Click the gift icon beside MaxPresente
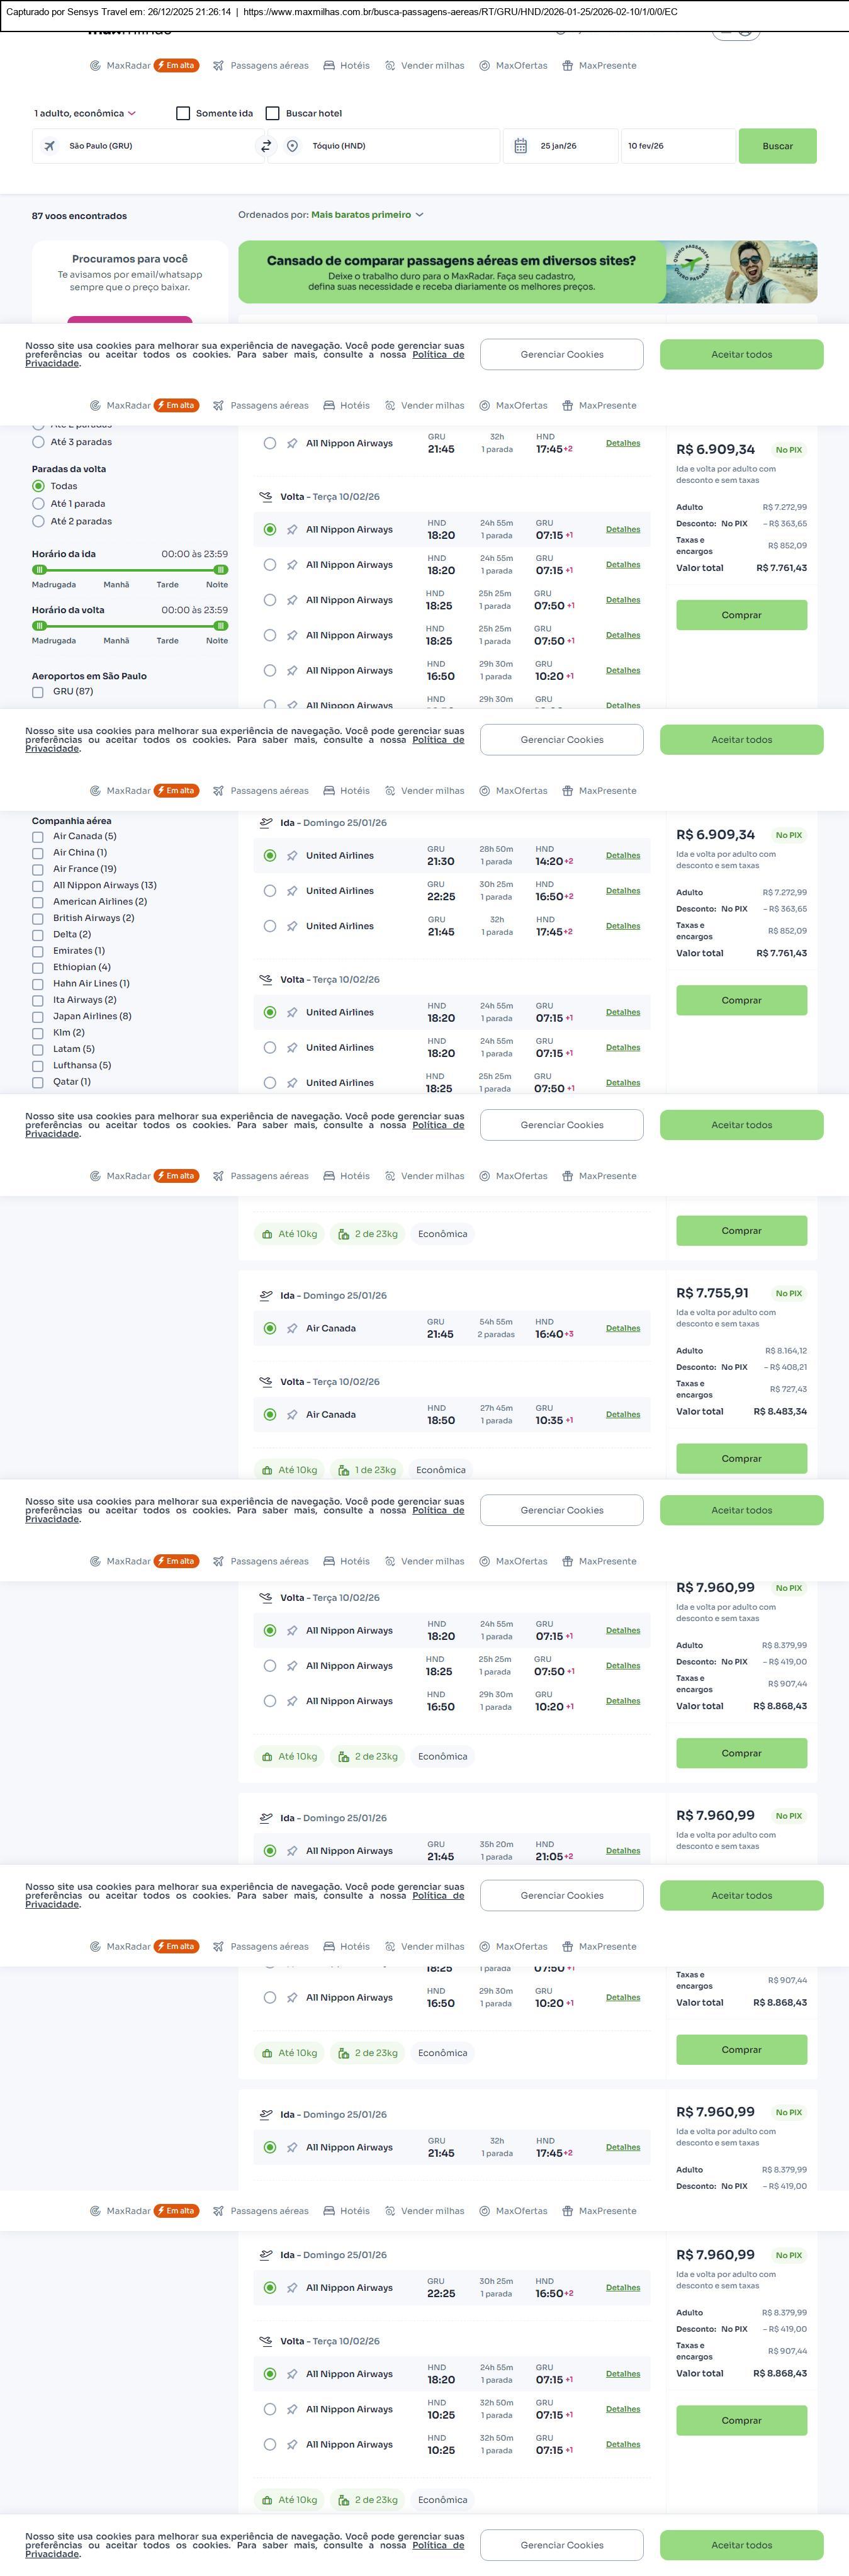Viewport: 849px width, 2576px height. pyautogui.click(x=567, y=66)
